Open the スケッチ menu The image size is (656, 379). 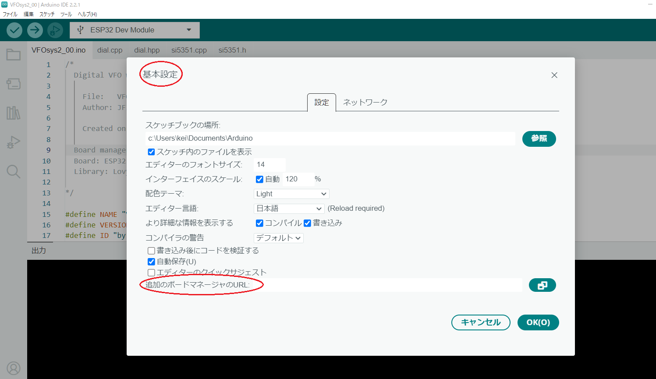click(x=47, y=14)
